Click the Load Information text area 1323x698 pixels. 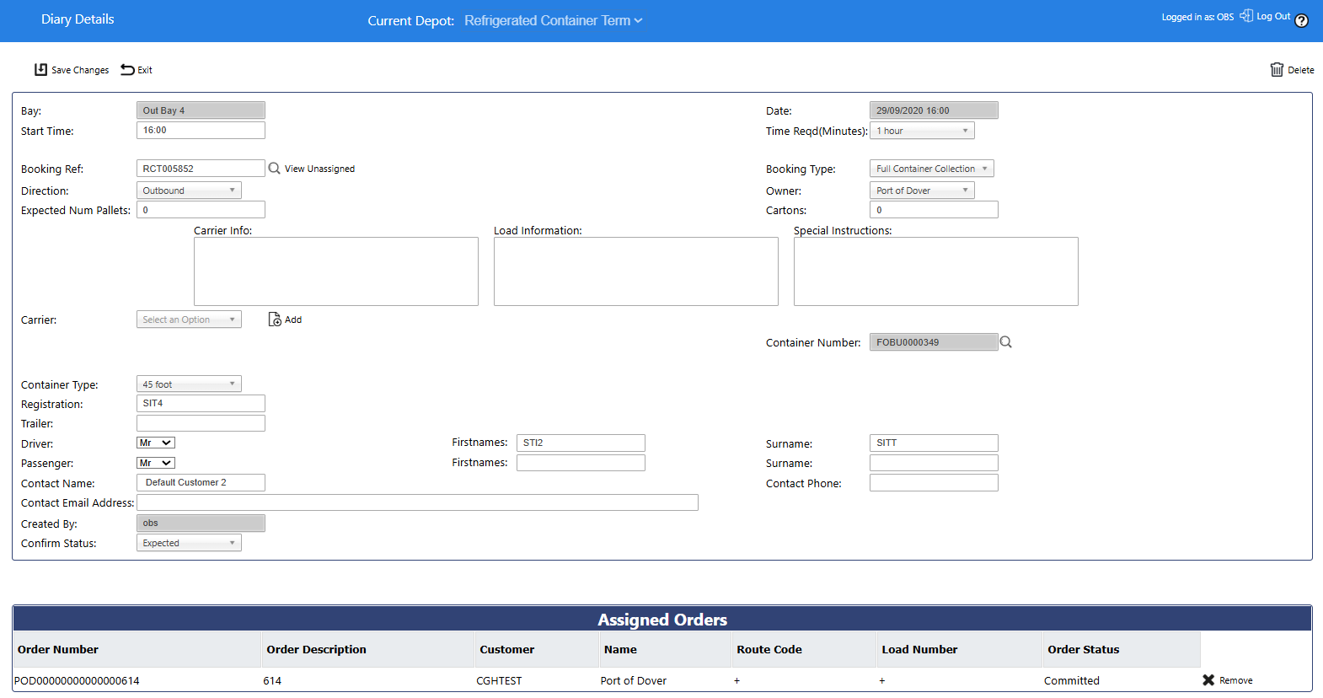[636, 271]
